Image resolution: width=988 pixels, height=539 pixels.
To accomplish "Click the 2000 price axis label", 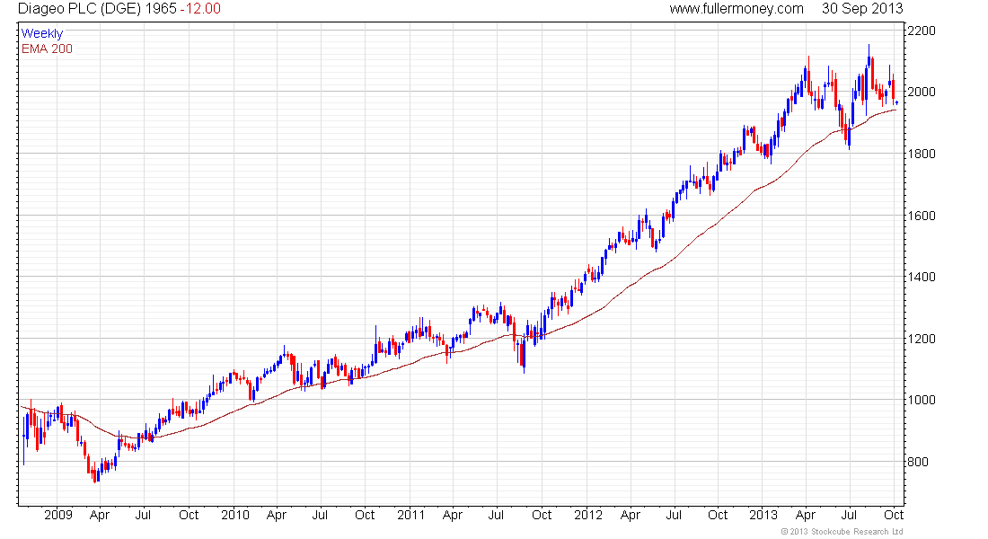I will click(x=922, y=92).
